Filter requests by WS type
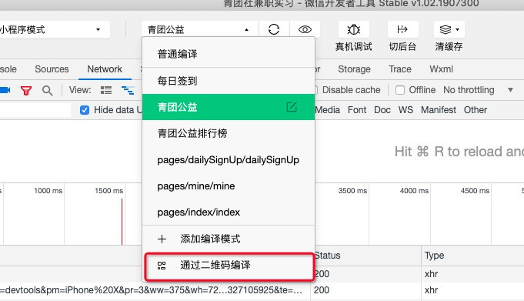The image size is (524, 301). pyautogui.click(x=406, y=110)
